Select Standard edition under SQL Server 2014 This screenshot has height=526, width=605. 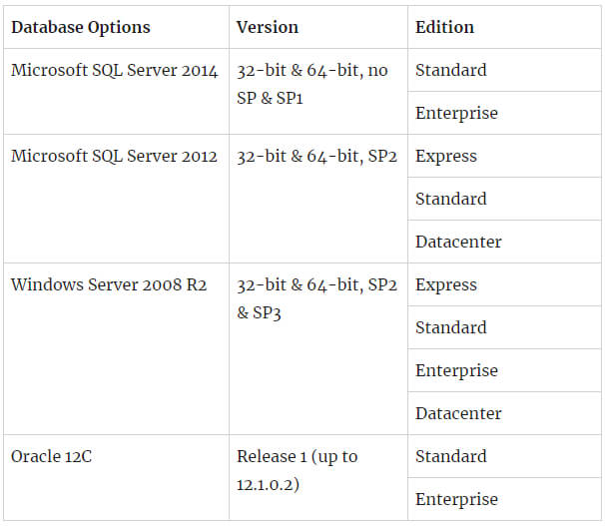[504, 70]
